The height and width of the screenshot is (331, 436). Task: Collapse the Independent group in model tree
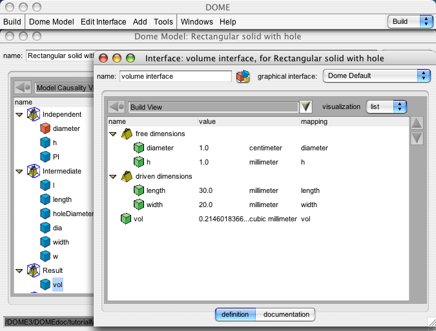(19, 115)
